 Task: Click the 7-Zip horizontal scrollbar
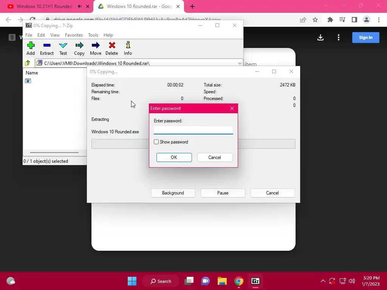pos(54,153)
